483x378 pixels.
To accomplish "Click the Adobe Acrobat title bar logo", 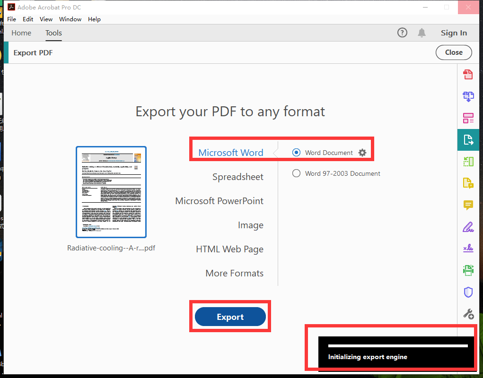I will (x=11, y=7).
